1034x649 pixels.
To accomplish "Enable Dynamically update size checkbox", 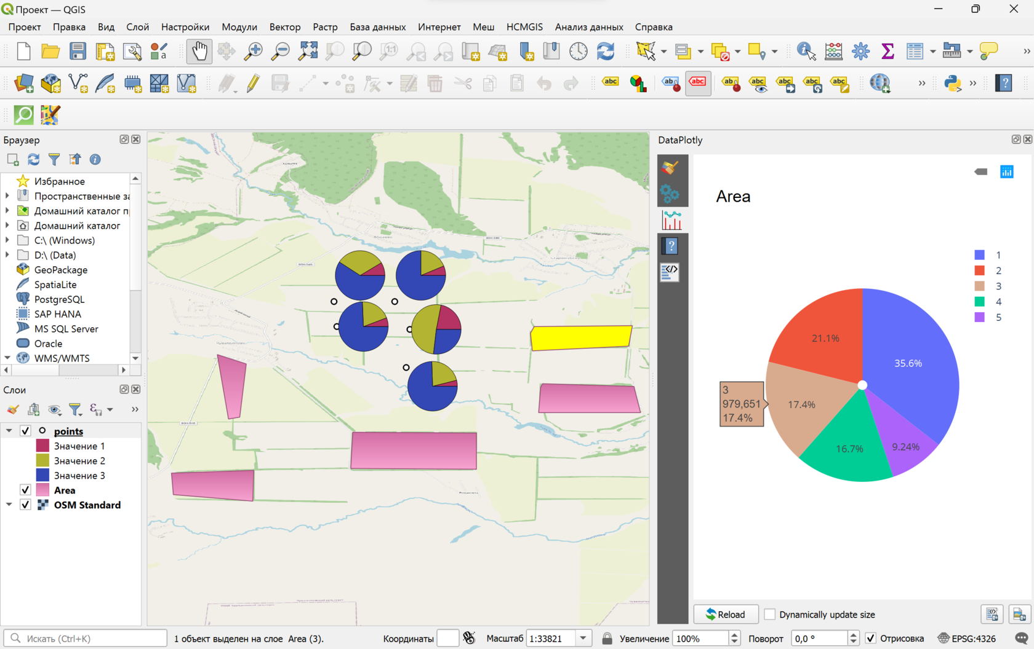I will pyautogui.click(x=769, y=614).
